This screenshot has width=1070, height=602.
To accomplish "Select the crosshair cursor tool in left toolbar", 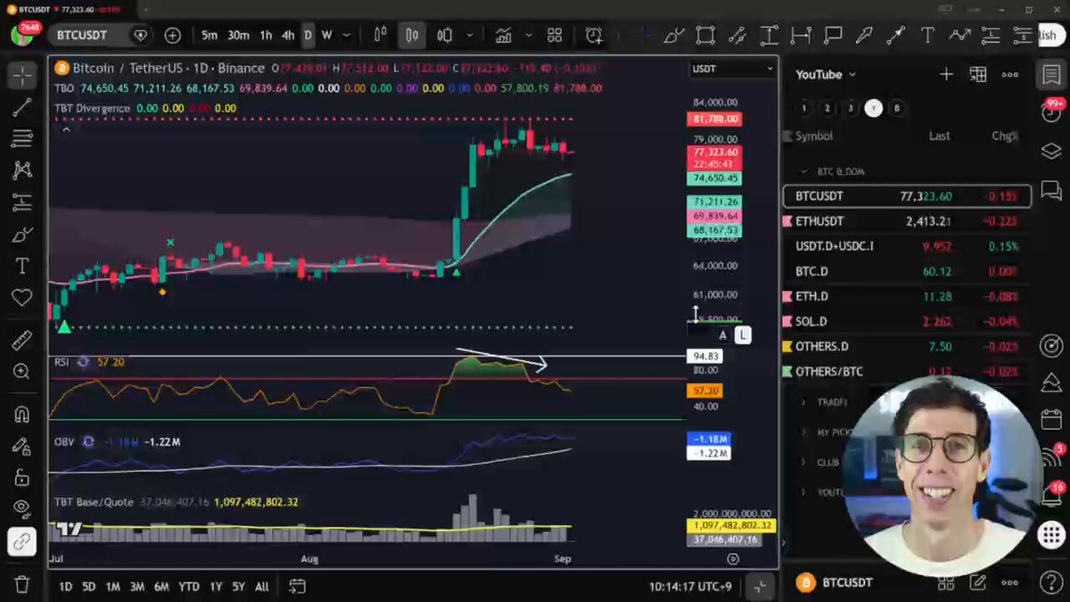I will [22, 76].
